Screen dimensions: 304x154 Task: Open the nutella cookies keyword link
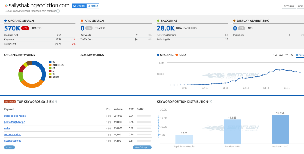click(12, 141)
